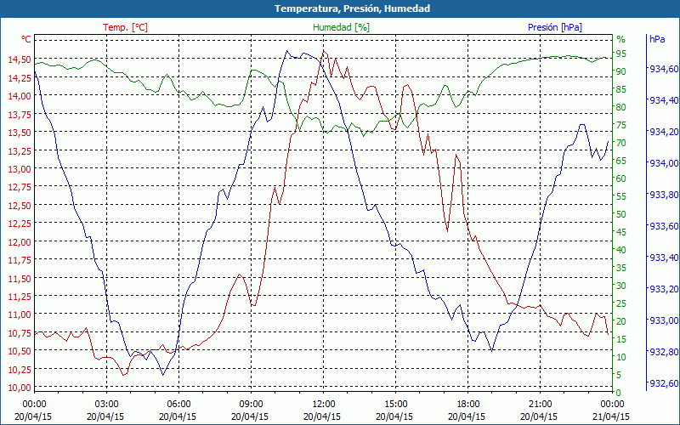
Task: Click the '934,40' pressure axis value
Action: pos(664,100)
